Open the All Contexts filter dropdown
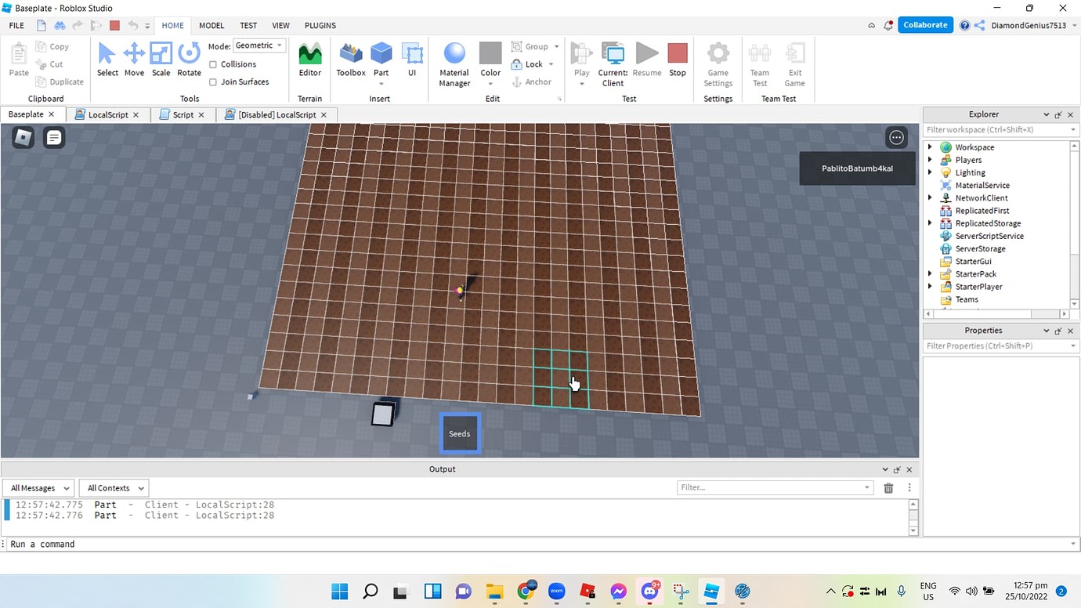The height and width of the screenshot is (608, 1081). (114, 488)
